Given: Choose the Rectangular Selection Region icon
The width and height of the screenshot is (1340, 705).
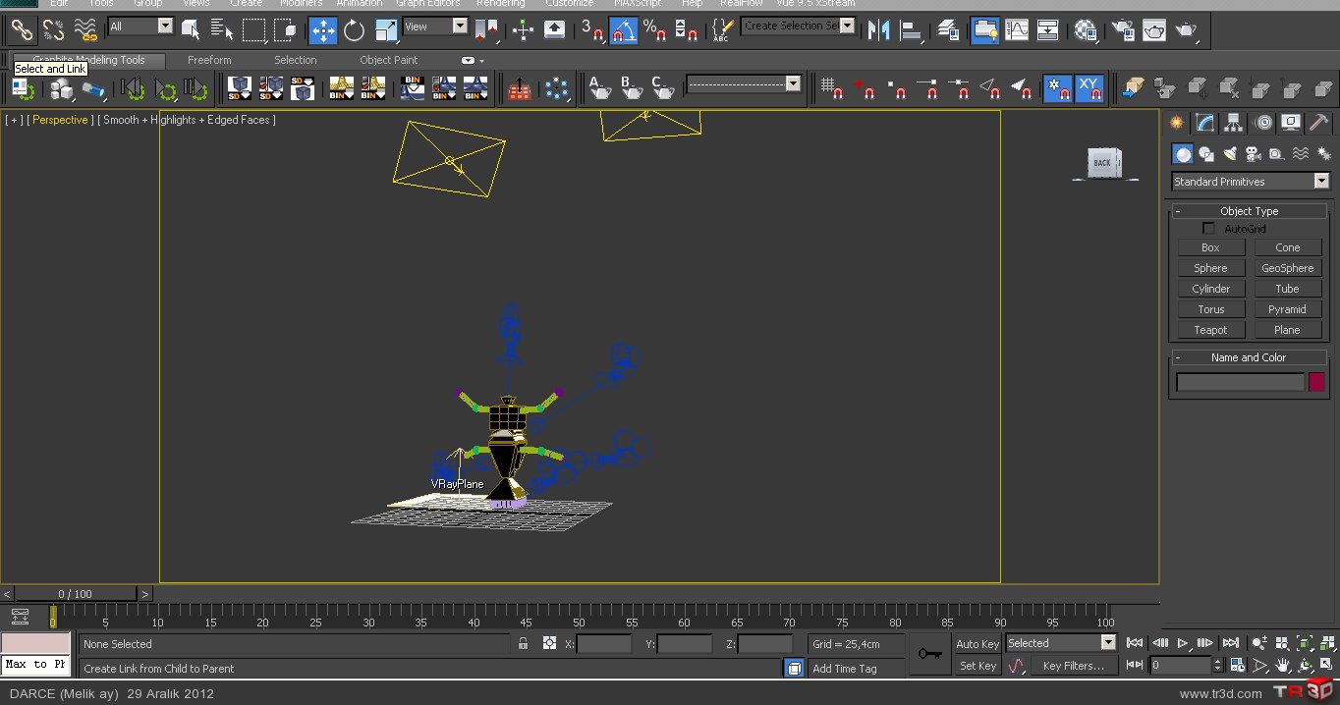Looking at the screenshot, I should pyautogui.click(x=253, y=30).
